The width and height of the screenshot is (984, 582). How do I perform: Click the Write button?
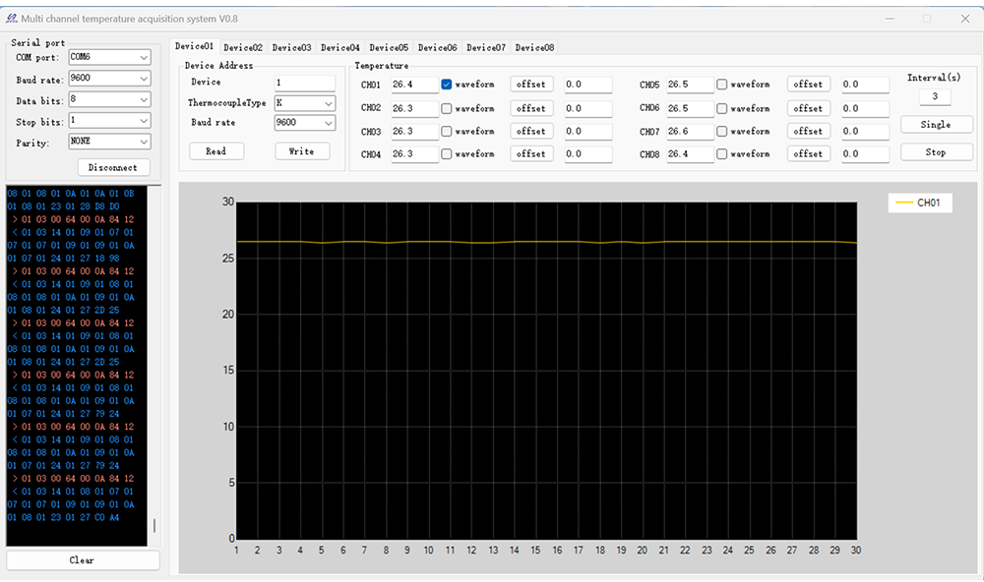[301, 151]
